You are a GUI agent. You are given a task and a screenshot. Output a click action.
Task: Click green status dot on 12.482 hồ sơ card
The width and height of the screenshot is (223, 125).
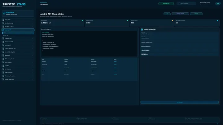pos(82,21)
